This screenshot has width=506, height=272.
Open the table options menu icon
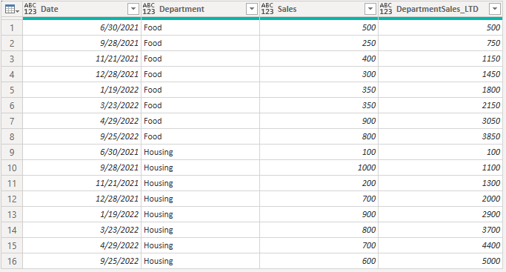tap(12, 10)
